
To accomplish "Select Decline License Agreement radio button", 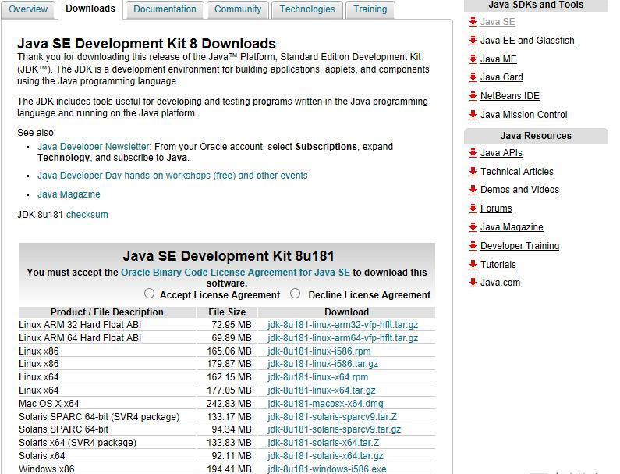I will tap(295, 294).
